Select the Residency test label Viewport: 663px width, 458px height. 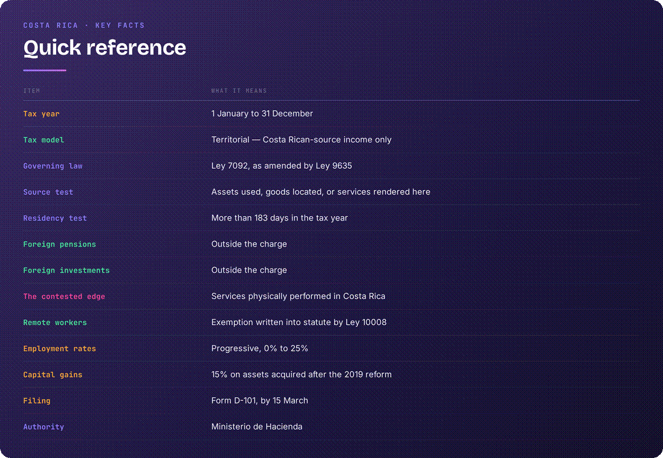55,218
